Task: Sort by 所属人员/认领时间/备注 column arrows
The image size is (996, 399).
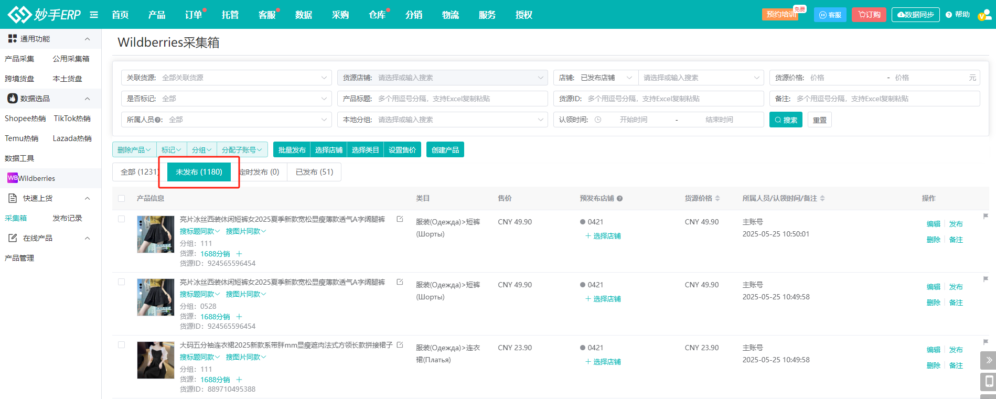Action: pos(822,198)
